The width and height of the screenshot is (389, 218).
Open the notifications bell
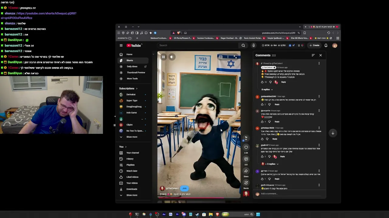pos(326,45)
